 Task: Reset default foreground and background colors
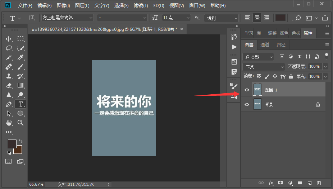tap(9, 152)
